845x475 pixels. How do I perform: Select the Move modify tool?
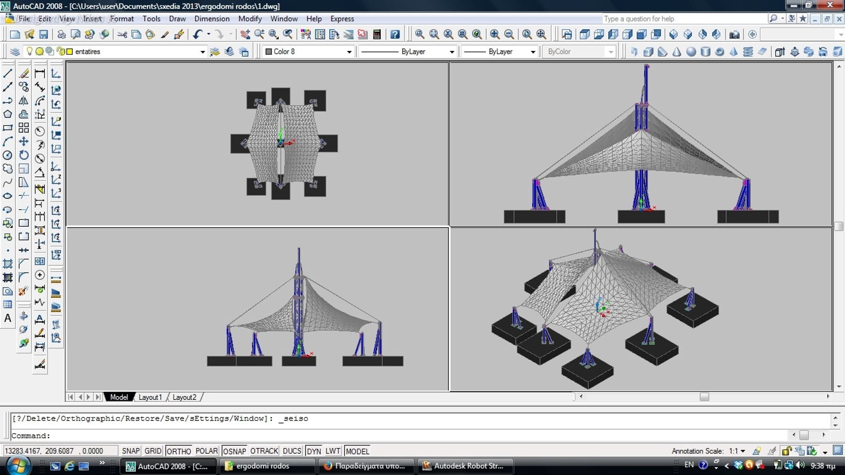24,141
